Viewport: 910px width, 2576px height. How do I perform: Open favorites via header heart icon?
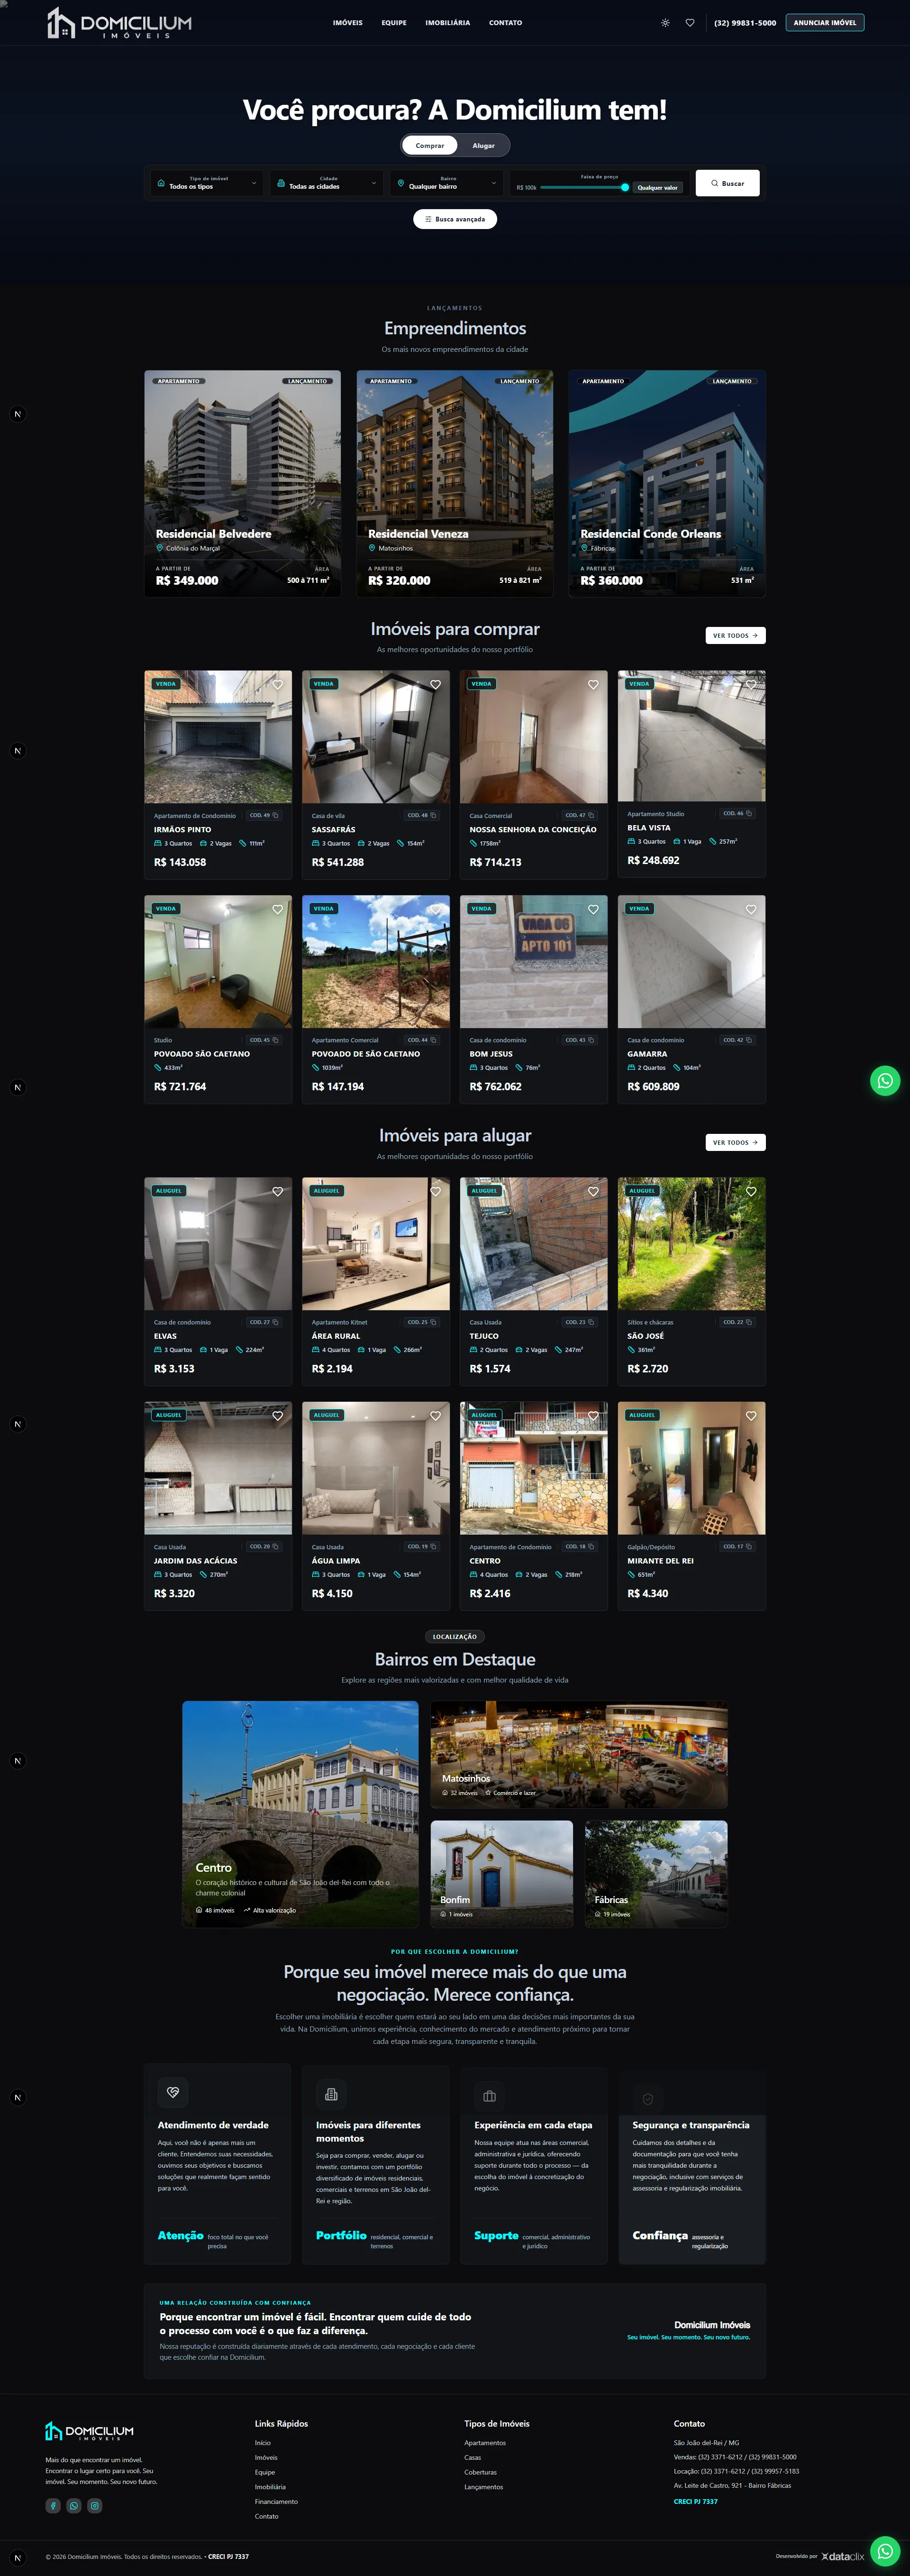690,23
